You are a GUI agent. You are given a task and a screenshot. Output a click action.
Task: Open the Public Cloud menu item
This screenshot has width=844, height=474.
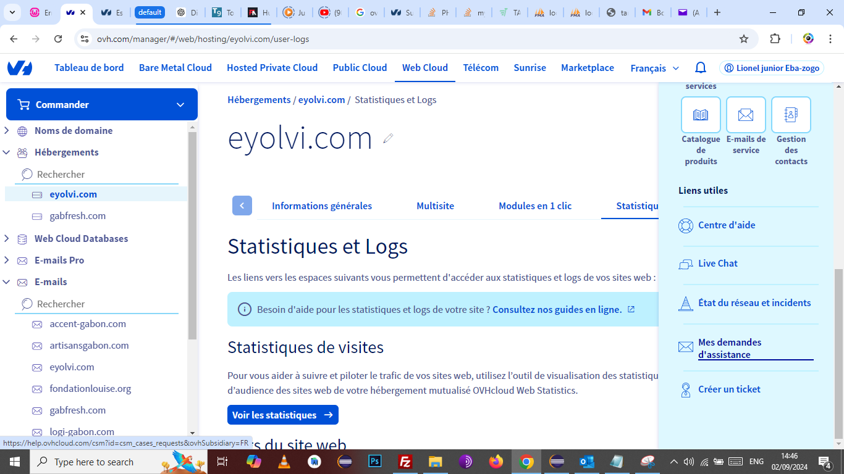tap(360, 68)
